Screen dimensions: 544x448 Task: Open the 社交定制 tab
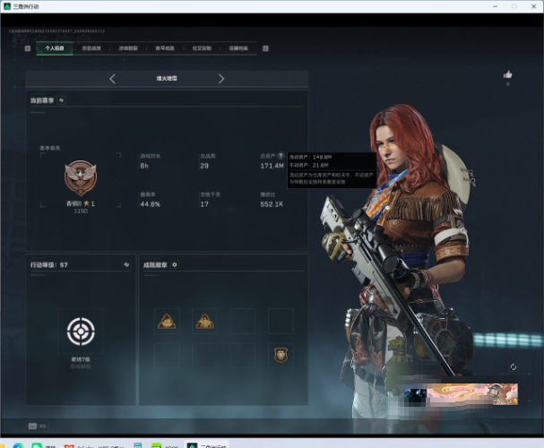[202, 48]
